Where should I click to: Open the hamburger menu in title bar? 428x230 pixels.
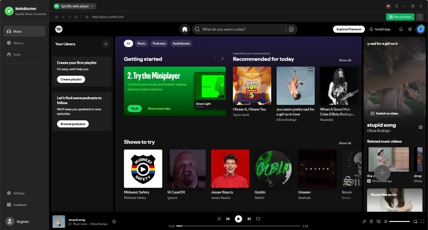[x=396, y=6]
